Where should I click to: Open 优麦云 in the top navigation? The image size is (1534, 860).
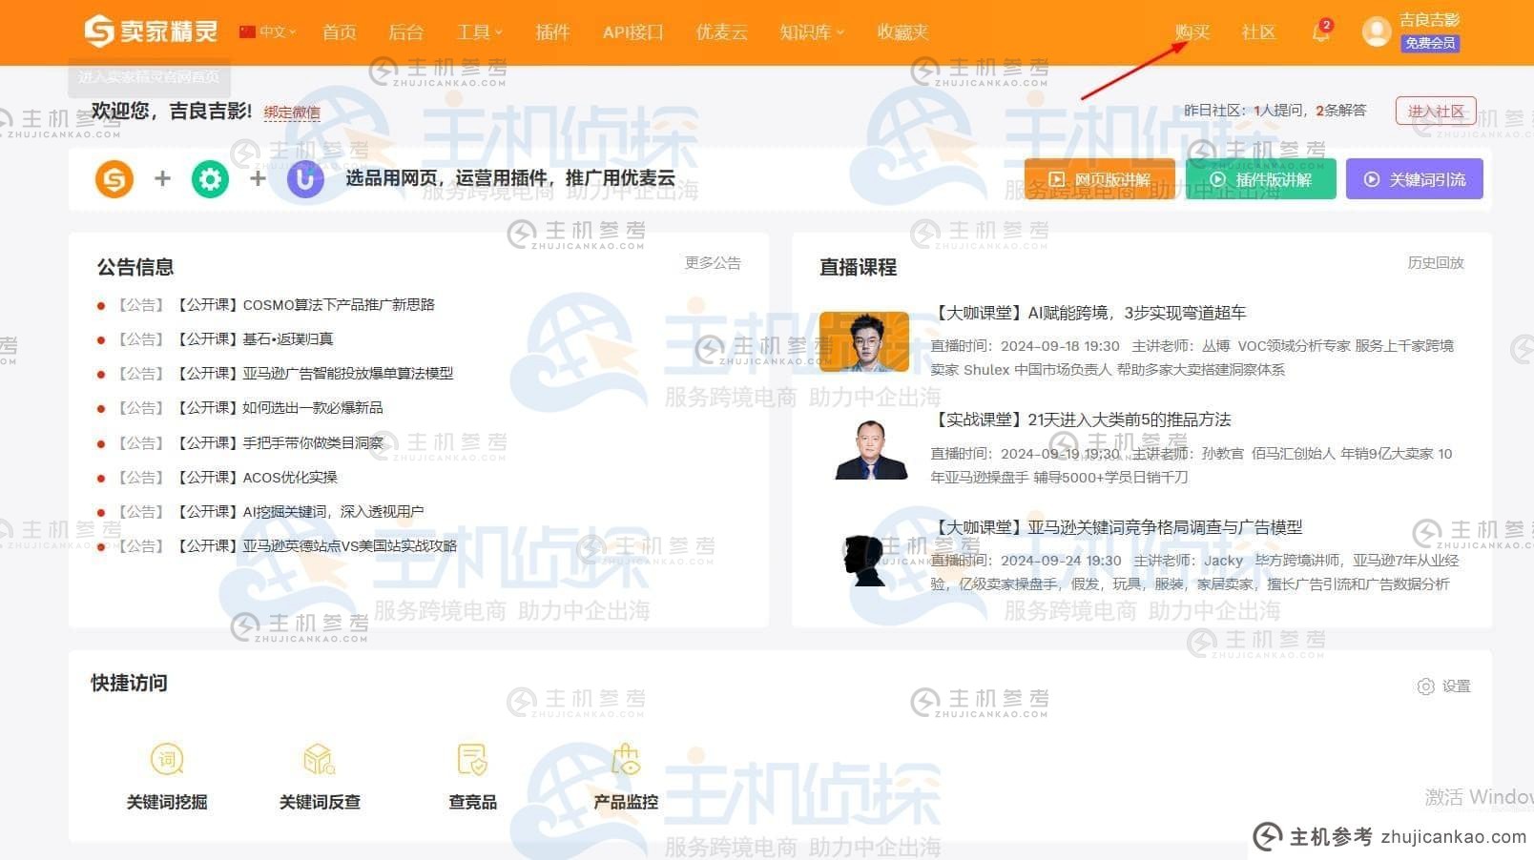coord(721,31)
